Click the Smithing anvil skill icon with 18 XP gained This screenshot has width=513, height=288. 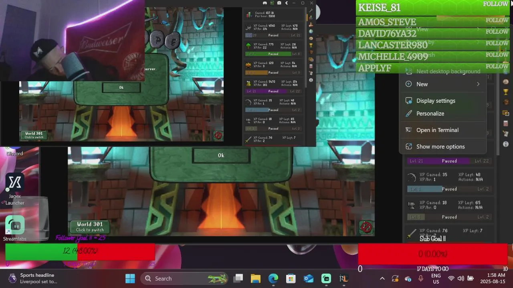(x=248, y=120)
